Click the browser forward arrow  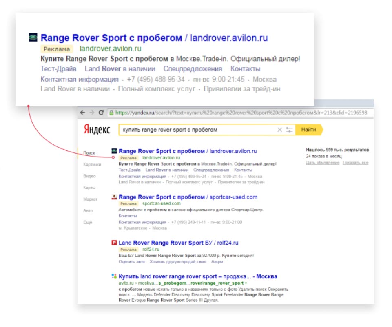coord(91,113)
